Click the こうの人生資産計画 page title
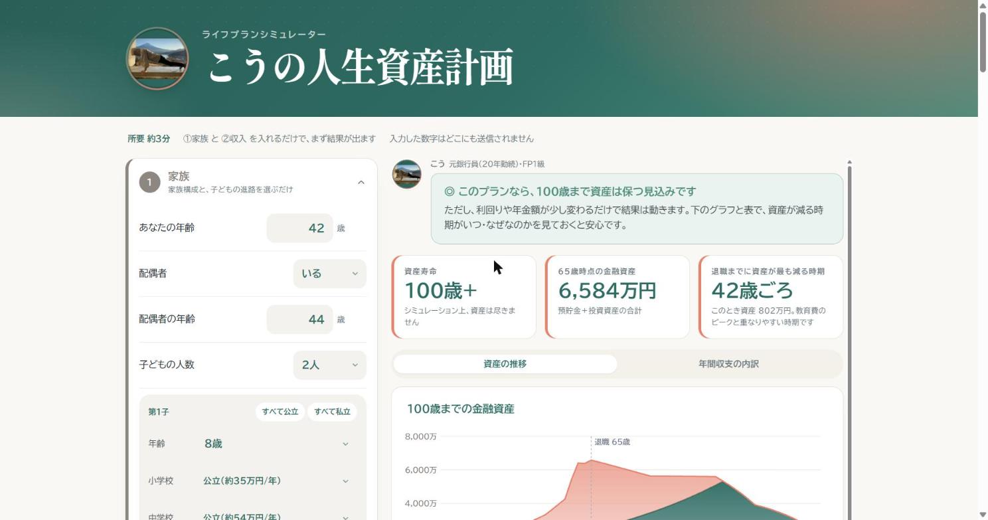 click(x=361, y=67)
